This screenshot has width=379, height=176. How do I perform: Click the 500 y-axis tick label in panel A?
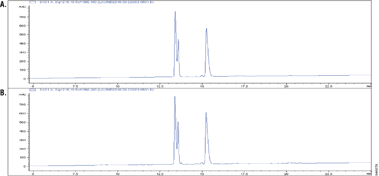[23, 35]
